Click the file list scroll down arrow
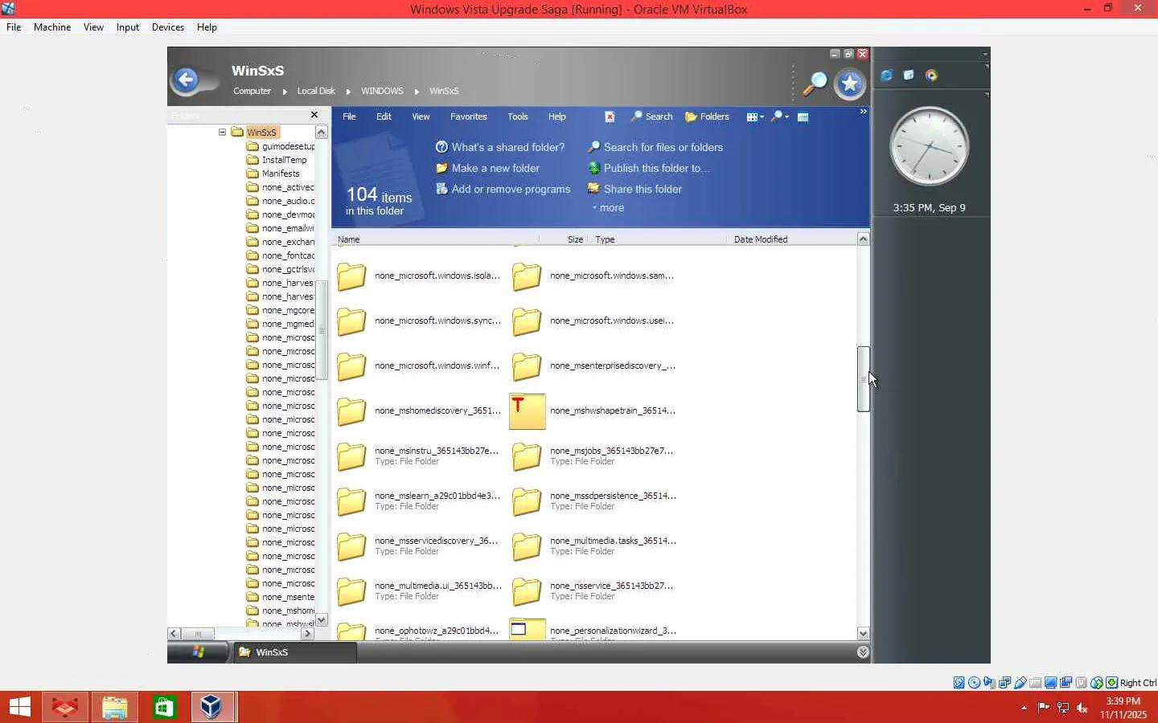Viewport: 1158px width, 723px height. point(863,633)
